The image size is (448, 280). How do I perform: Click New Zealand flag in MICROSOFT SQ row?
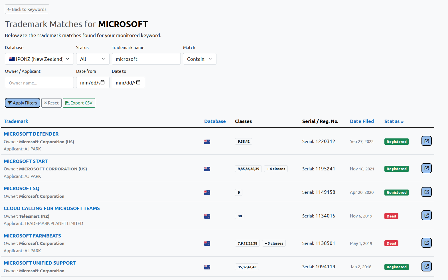click(207, 193)
